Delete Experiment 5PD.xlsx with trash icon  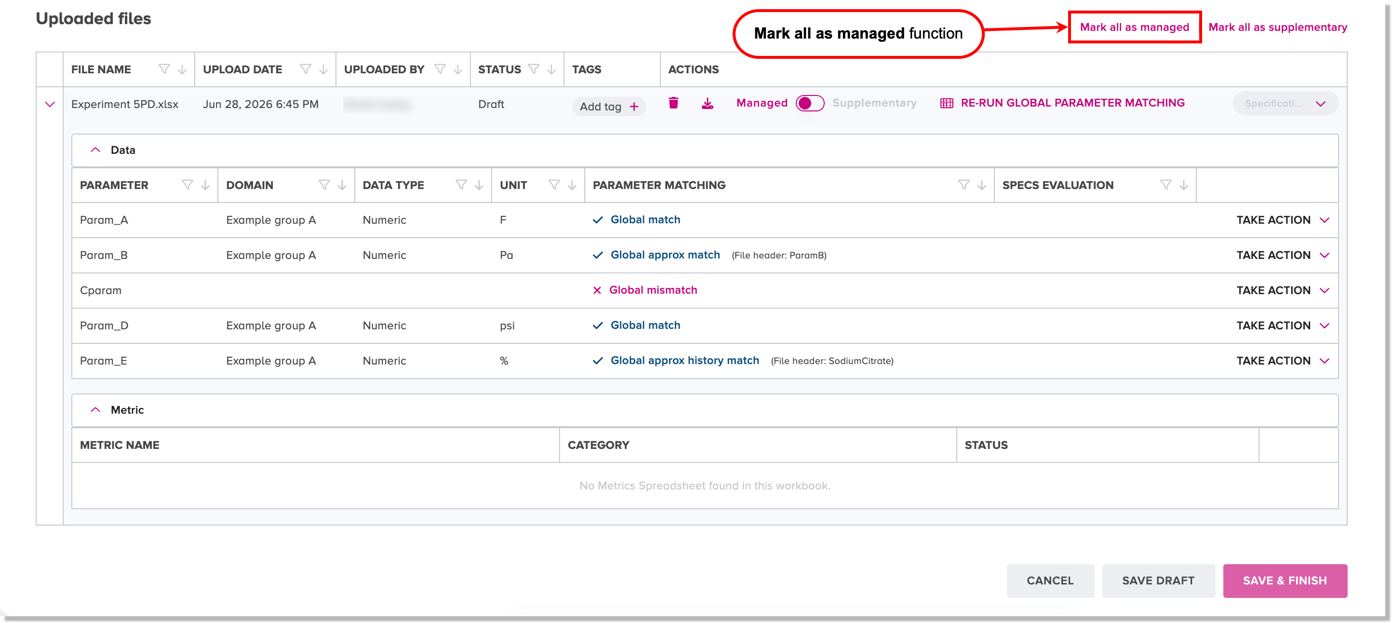coord(673,103)
